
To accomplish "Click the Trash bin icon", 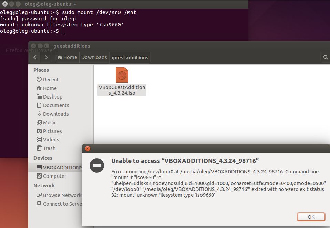I will pyautogui.click(x=39, y=148).
